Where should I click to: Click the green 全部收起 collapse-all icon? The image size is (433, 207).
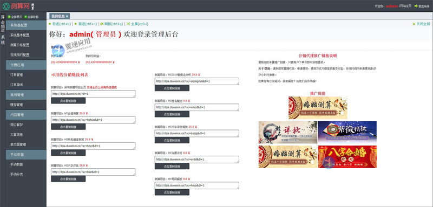pyautogui.click(x=25, y=17)
